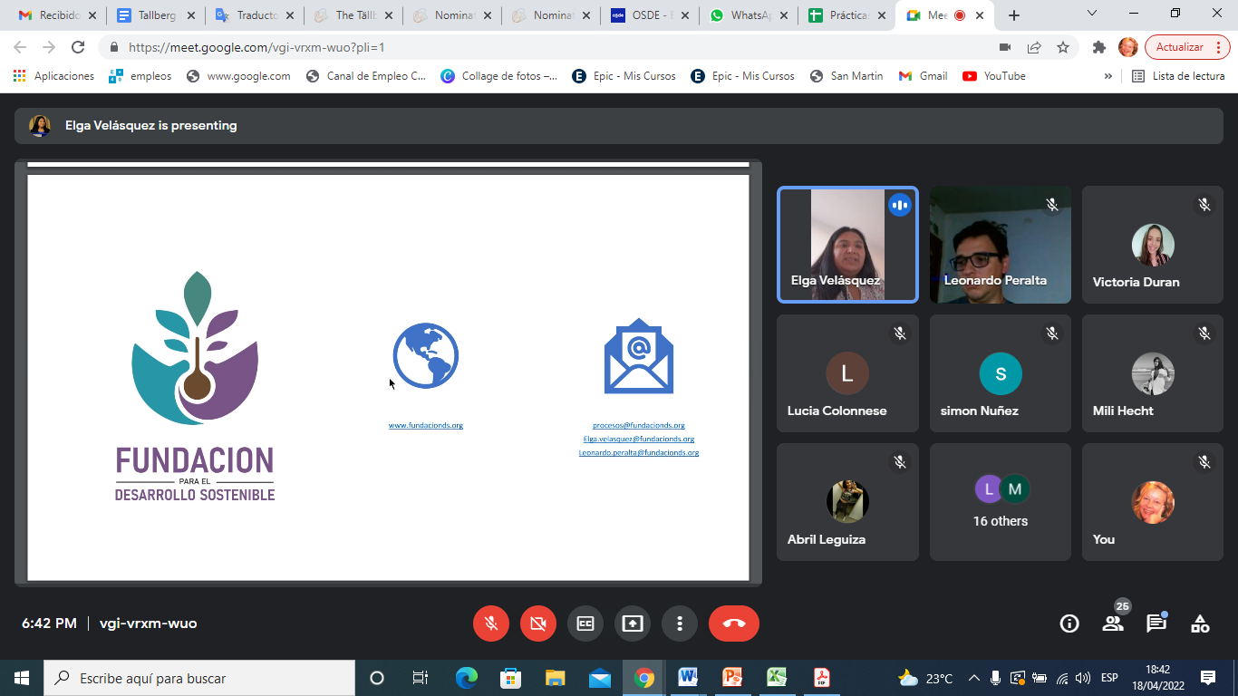Select the 16 others participants tile
The image size is (1238, 696).
click(x=1001, y=502)
